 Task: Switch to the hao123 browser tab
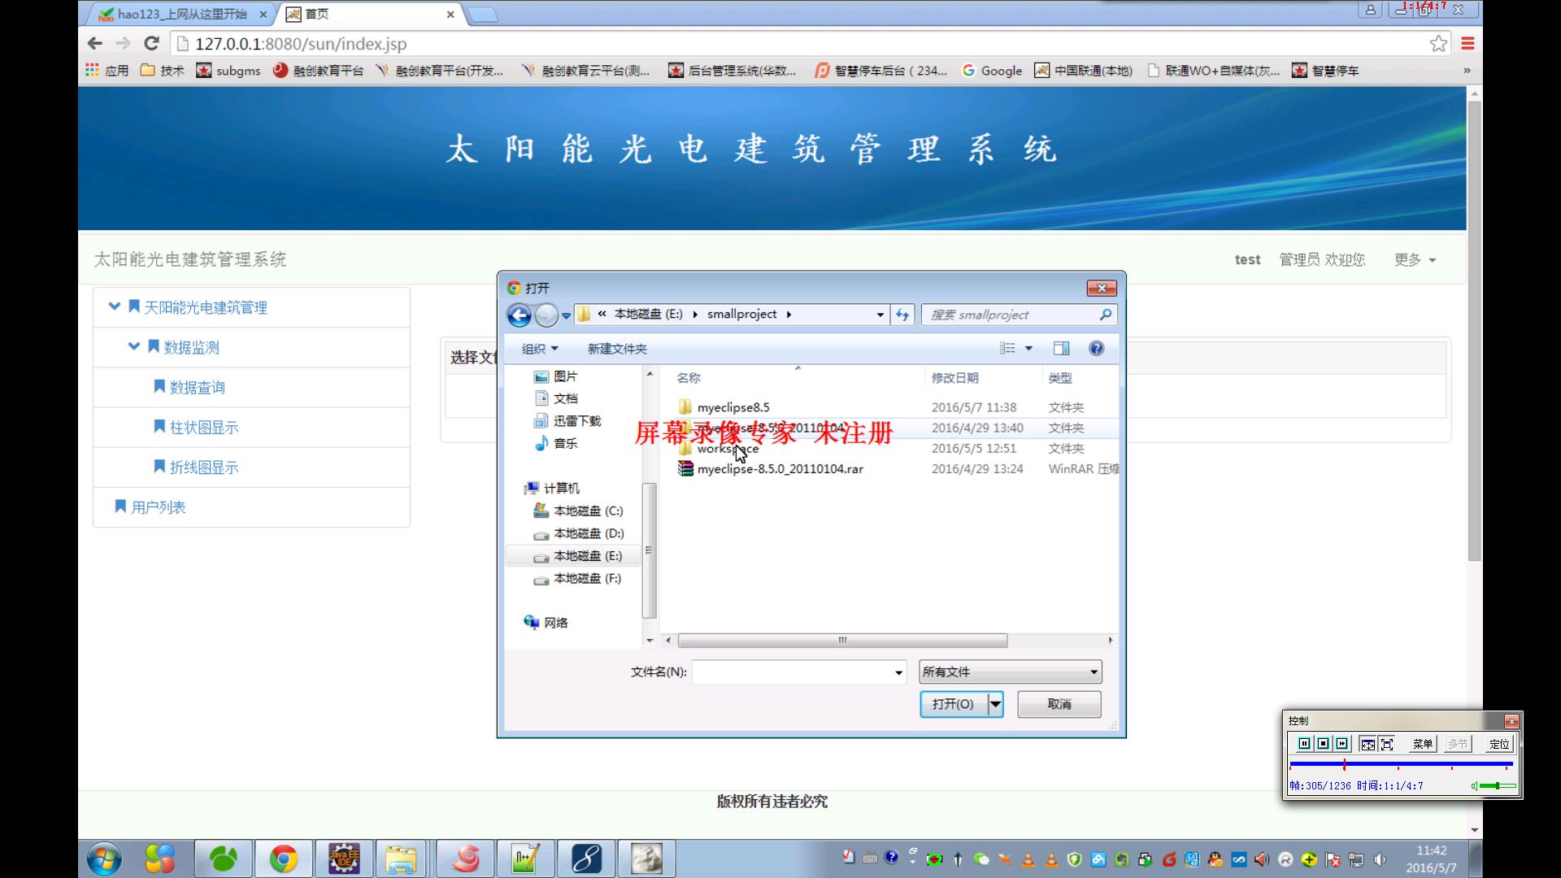[x=180, y=14]
